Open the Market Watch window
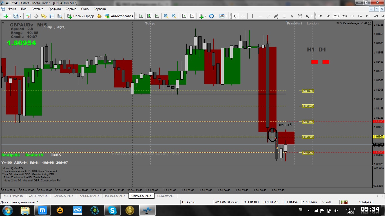The image size is (385, 216). [28, 16]
